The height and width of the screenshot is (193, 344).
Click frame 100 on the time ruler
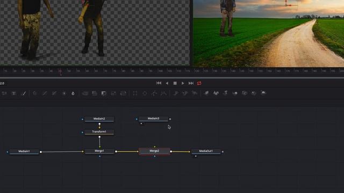pyautogui.click(x=160, y=71)
